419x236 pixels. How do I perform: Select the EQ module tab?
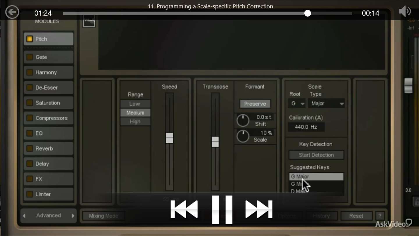[x=48, y=133]
